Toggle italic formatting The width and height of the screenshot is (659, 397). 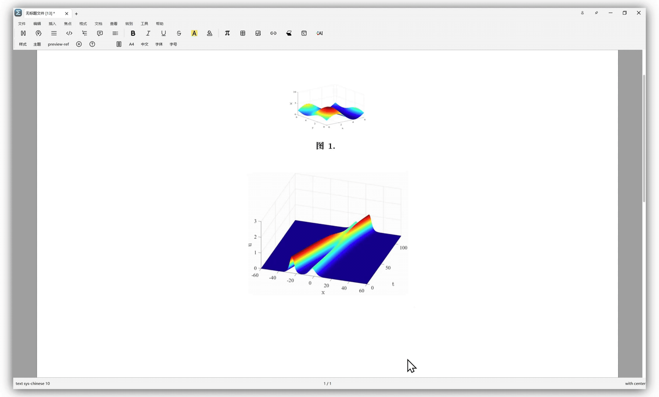click(x=148, y=33)
